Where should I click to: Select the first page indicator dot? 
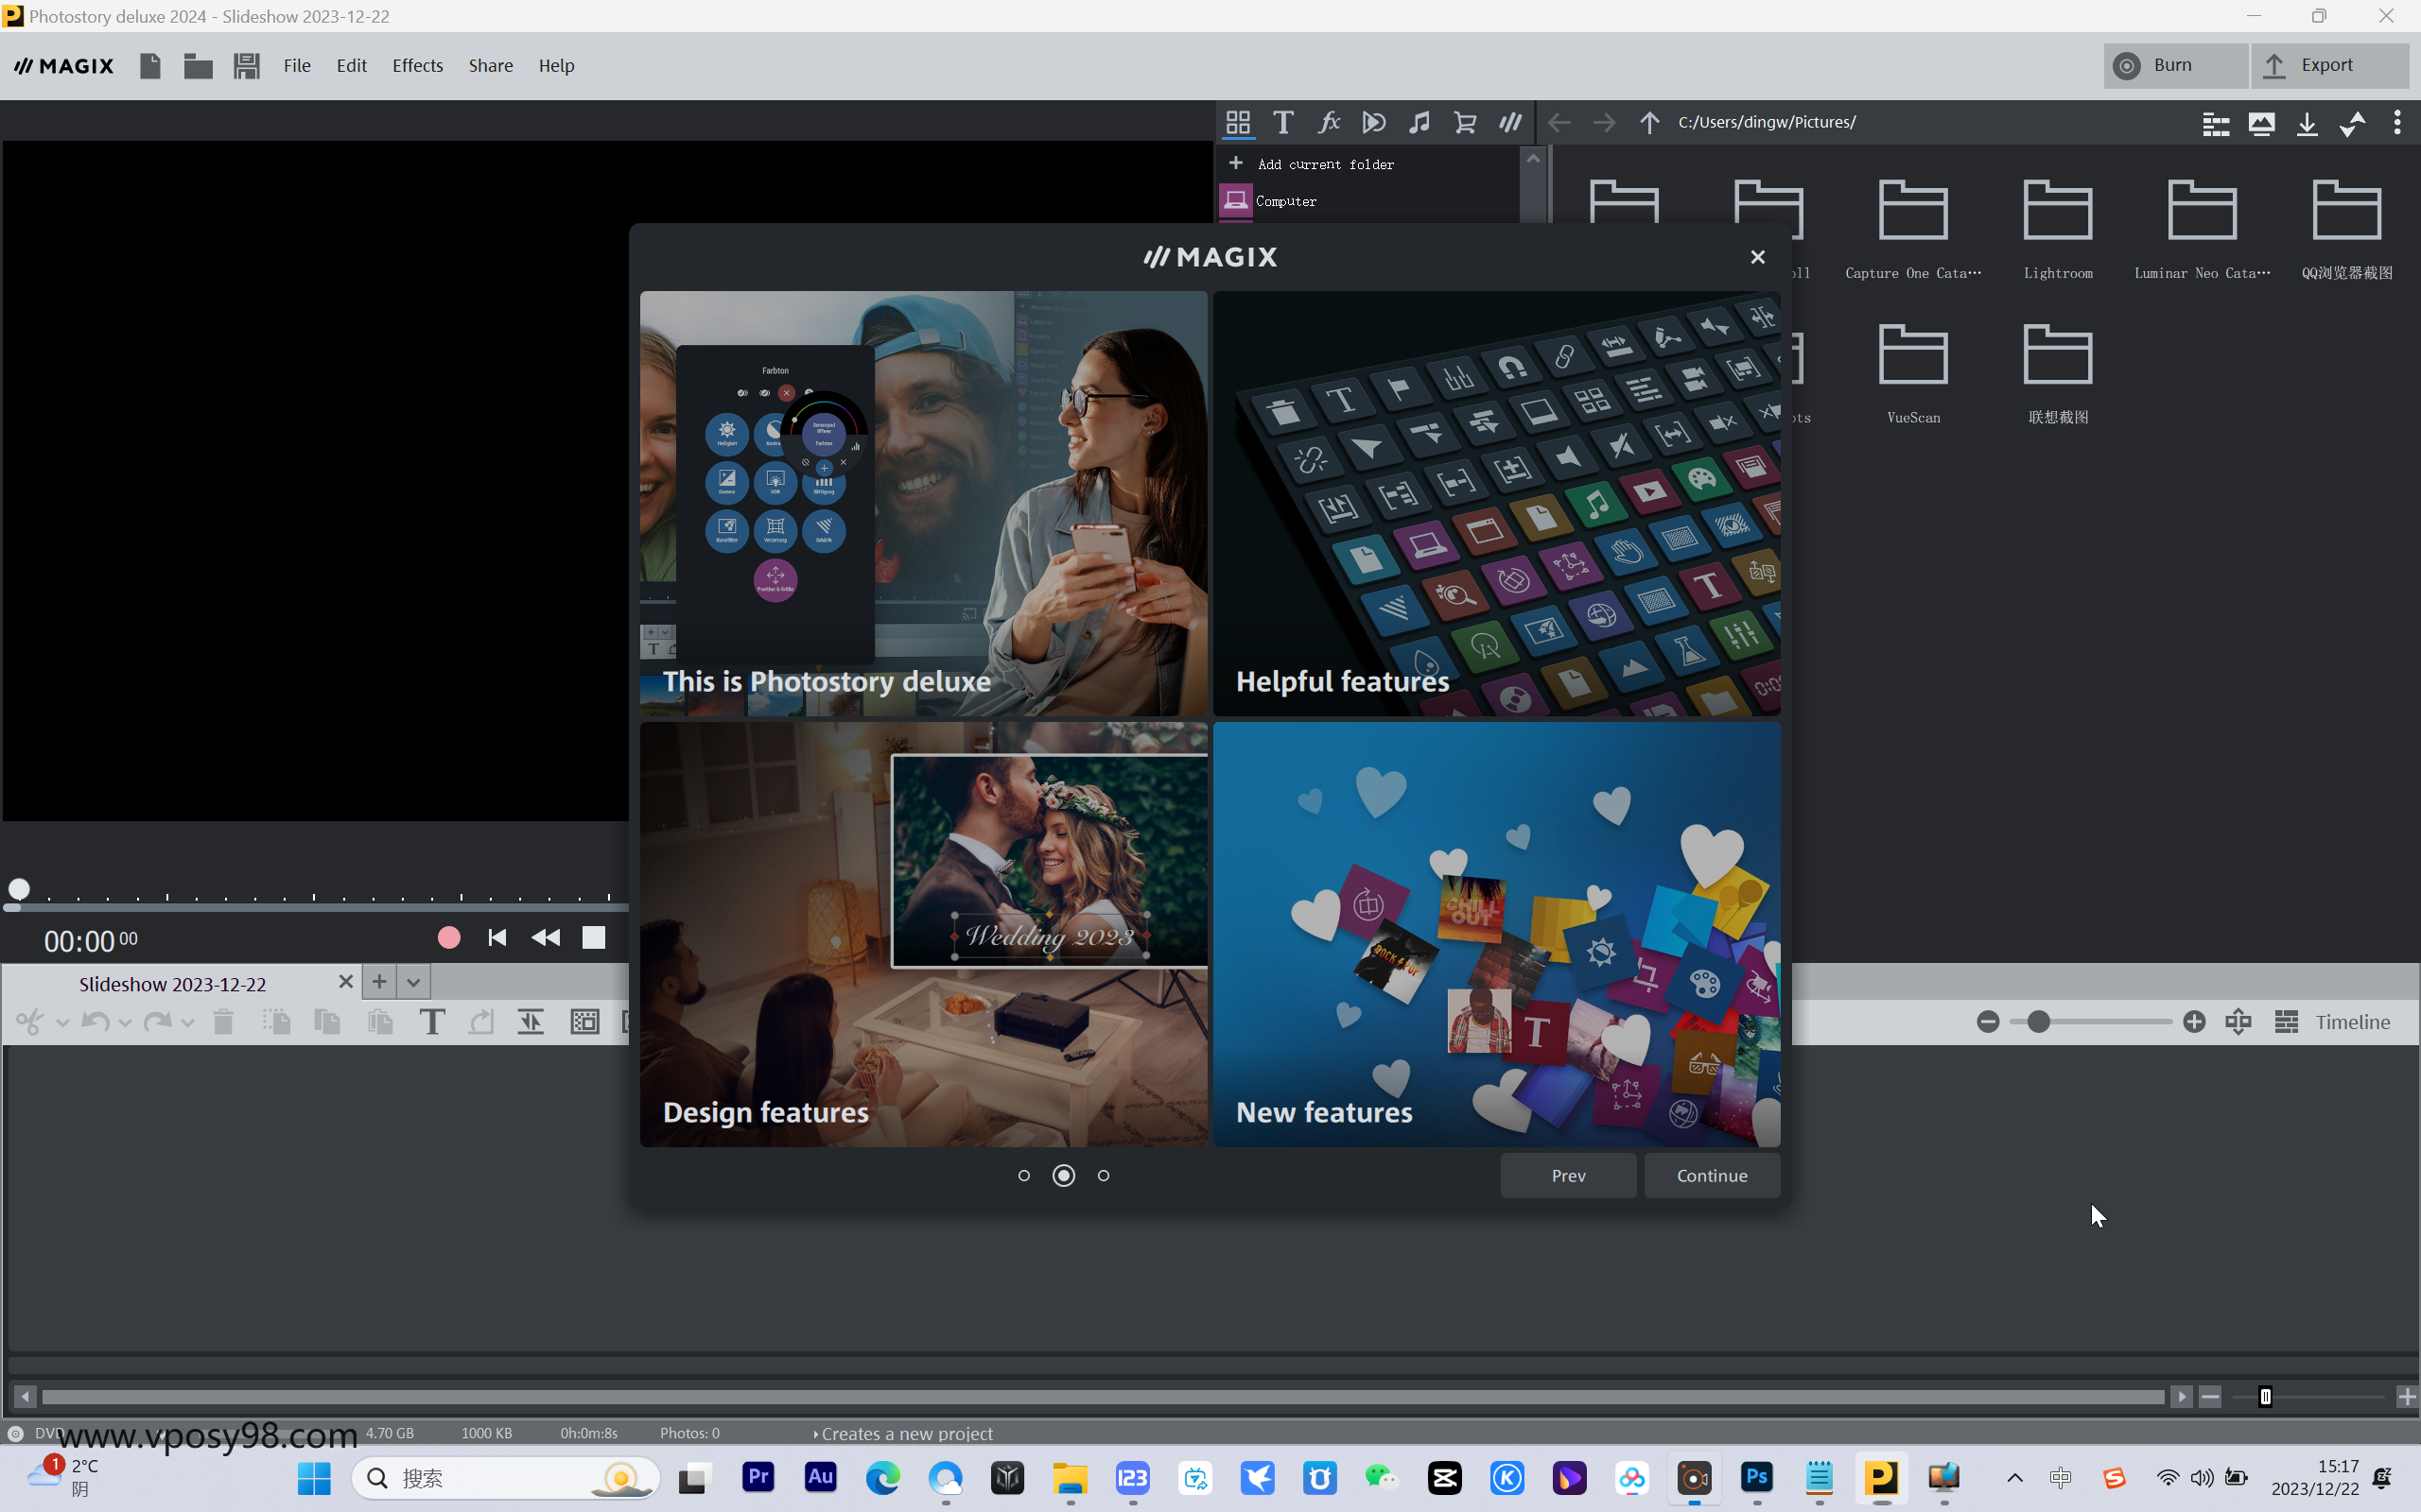pyautogui.click(x=1023, y=1175)
